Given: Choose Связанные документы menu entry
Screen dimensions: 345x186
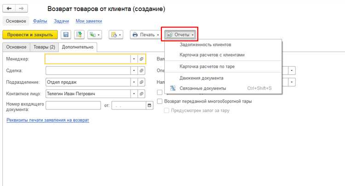Looking at the screenshot, I should [202, 88].
